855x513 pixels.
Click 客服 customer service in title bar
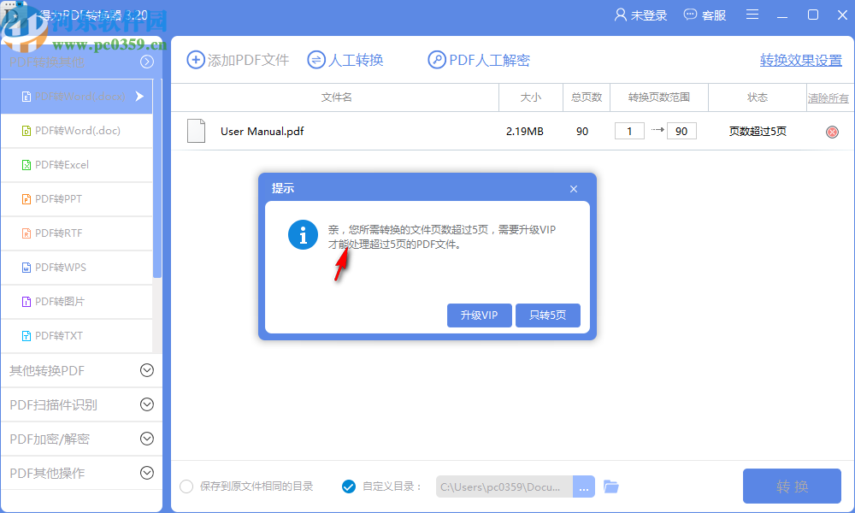pos(705,15)
